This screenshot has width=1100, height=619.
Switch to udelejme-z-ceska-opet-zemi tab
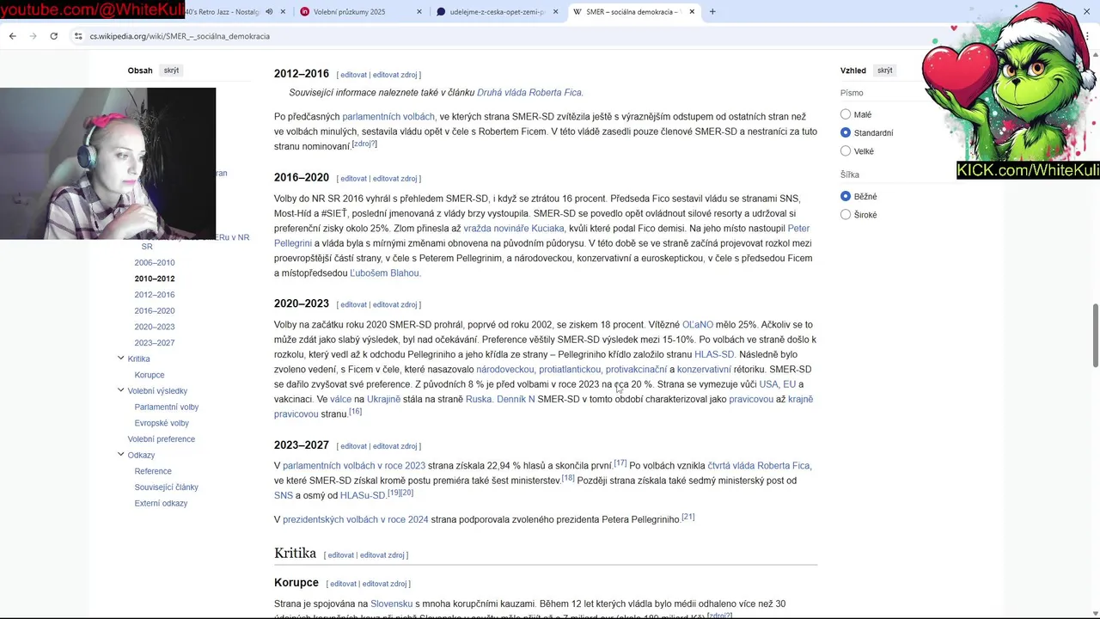(490, 12)
